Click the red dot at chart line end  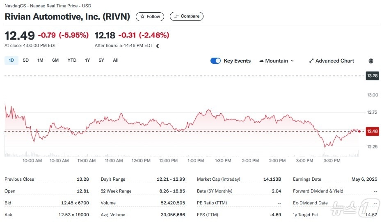click(359, 131)
